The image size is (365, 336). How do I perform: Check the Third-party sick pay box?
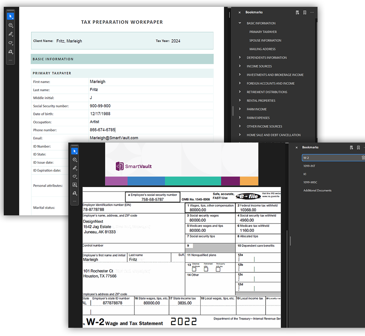tap(218, 269)
